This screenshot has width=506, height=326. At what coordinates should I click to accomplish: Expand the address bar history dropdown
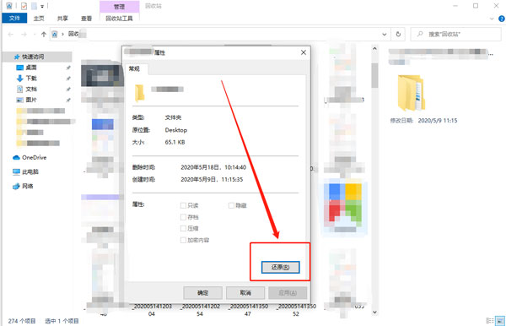385,34
